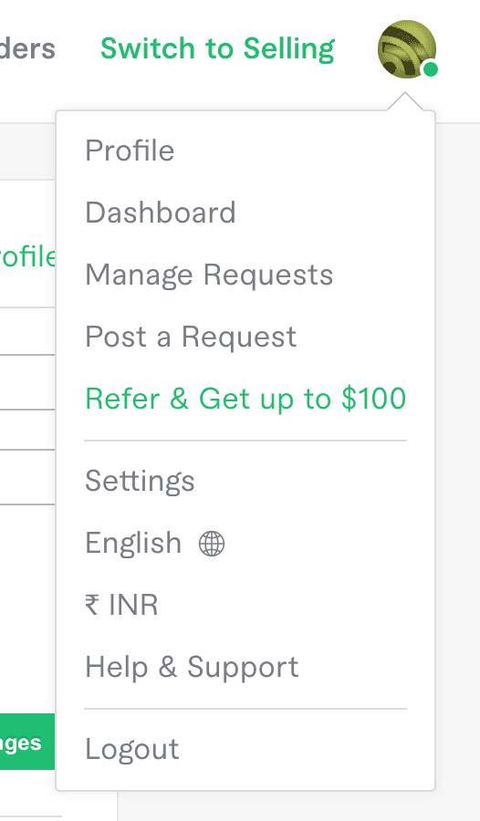Click the globe icon beside English
The width and height of the screenshot is (480, 821).
click(x=212, y=544)
